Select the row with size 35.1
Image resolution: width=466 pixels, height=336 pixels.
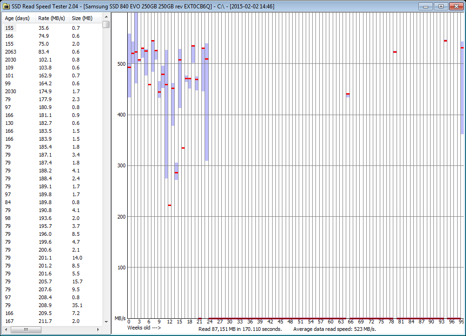coord(52,305)
